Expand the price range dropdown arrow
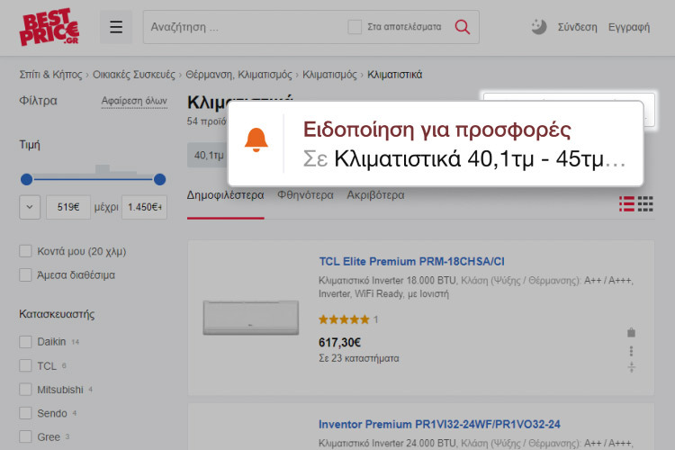Screen dimensions: 675x450 click(x=30, y=208)
